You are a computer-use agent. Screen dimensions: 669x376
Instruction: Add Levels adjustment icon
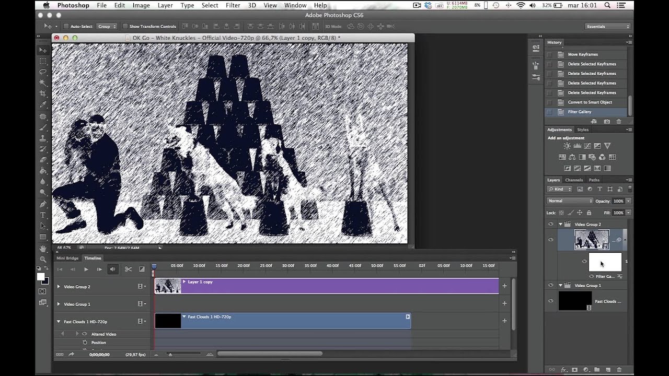[577, 146]
